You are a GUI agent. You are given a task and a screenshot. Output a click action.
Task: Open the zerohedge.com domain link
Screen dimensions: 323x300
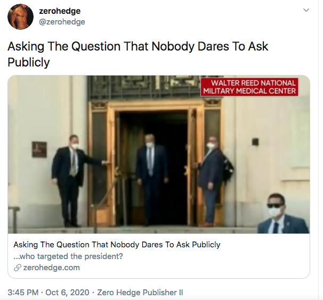point(51,268)
